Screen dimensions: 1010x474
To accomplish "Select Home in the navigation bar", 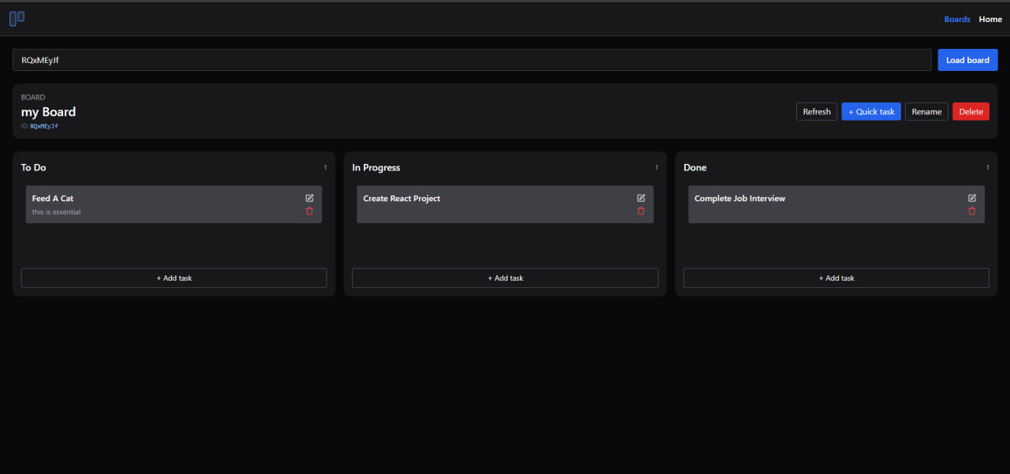I will pyautogui.click(x=990, y=19).
